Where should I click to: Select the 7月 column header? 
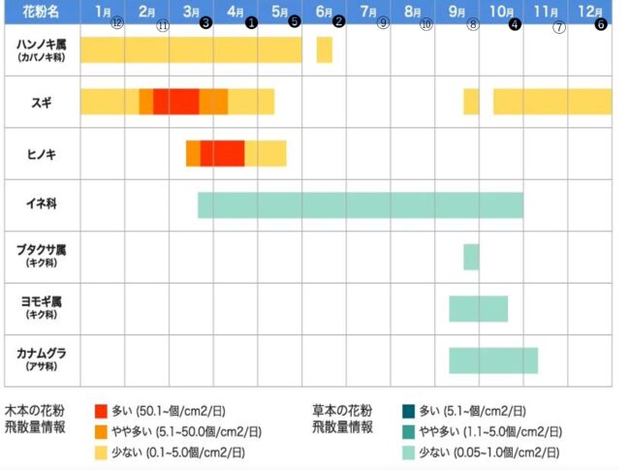pos(368,12)
